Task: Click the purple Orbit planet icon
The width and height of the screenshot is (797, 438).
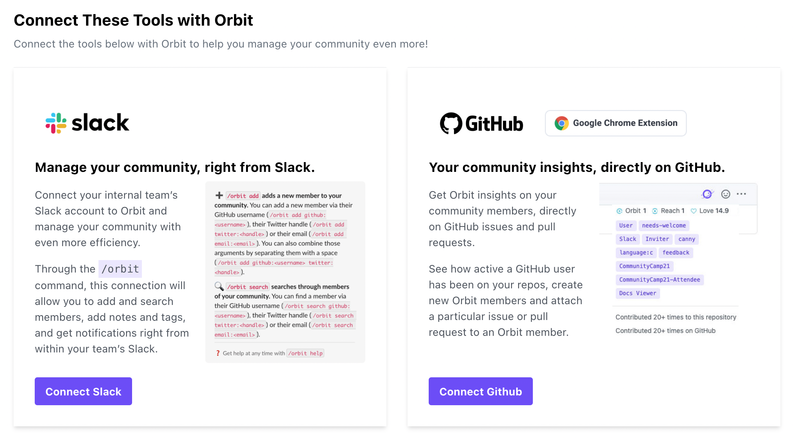Action: [x=707, y=194]
